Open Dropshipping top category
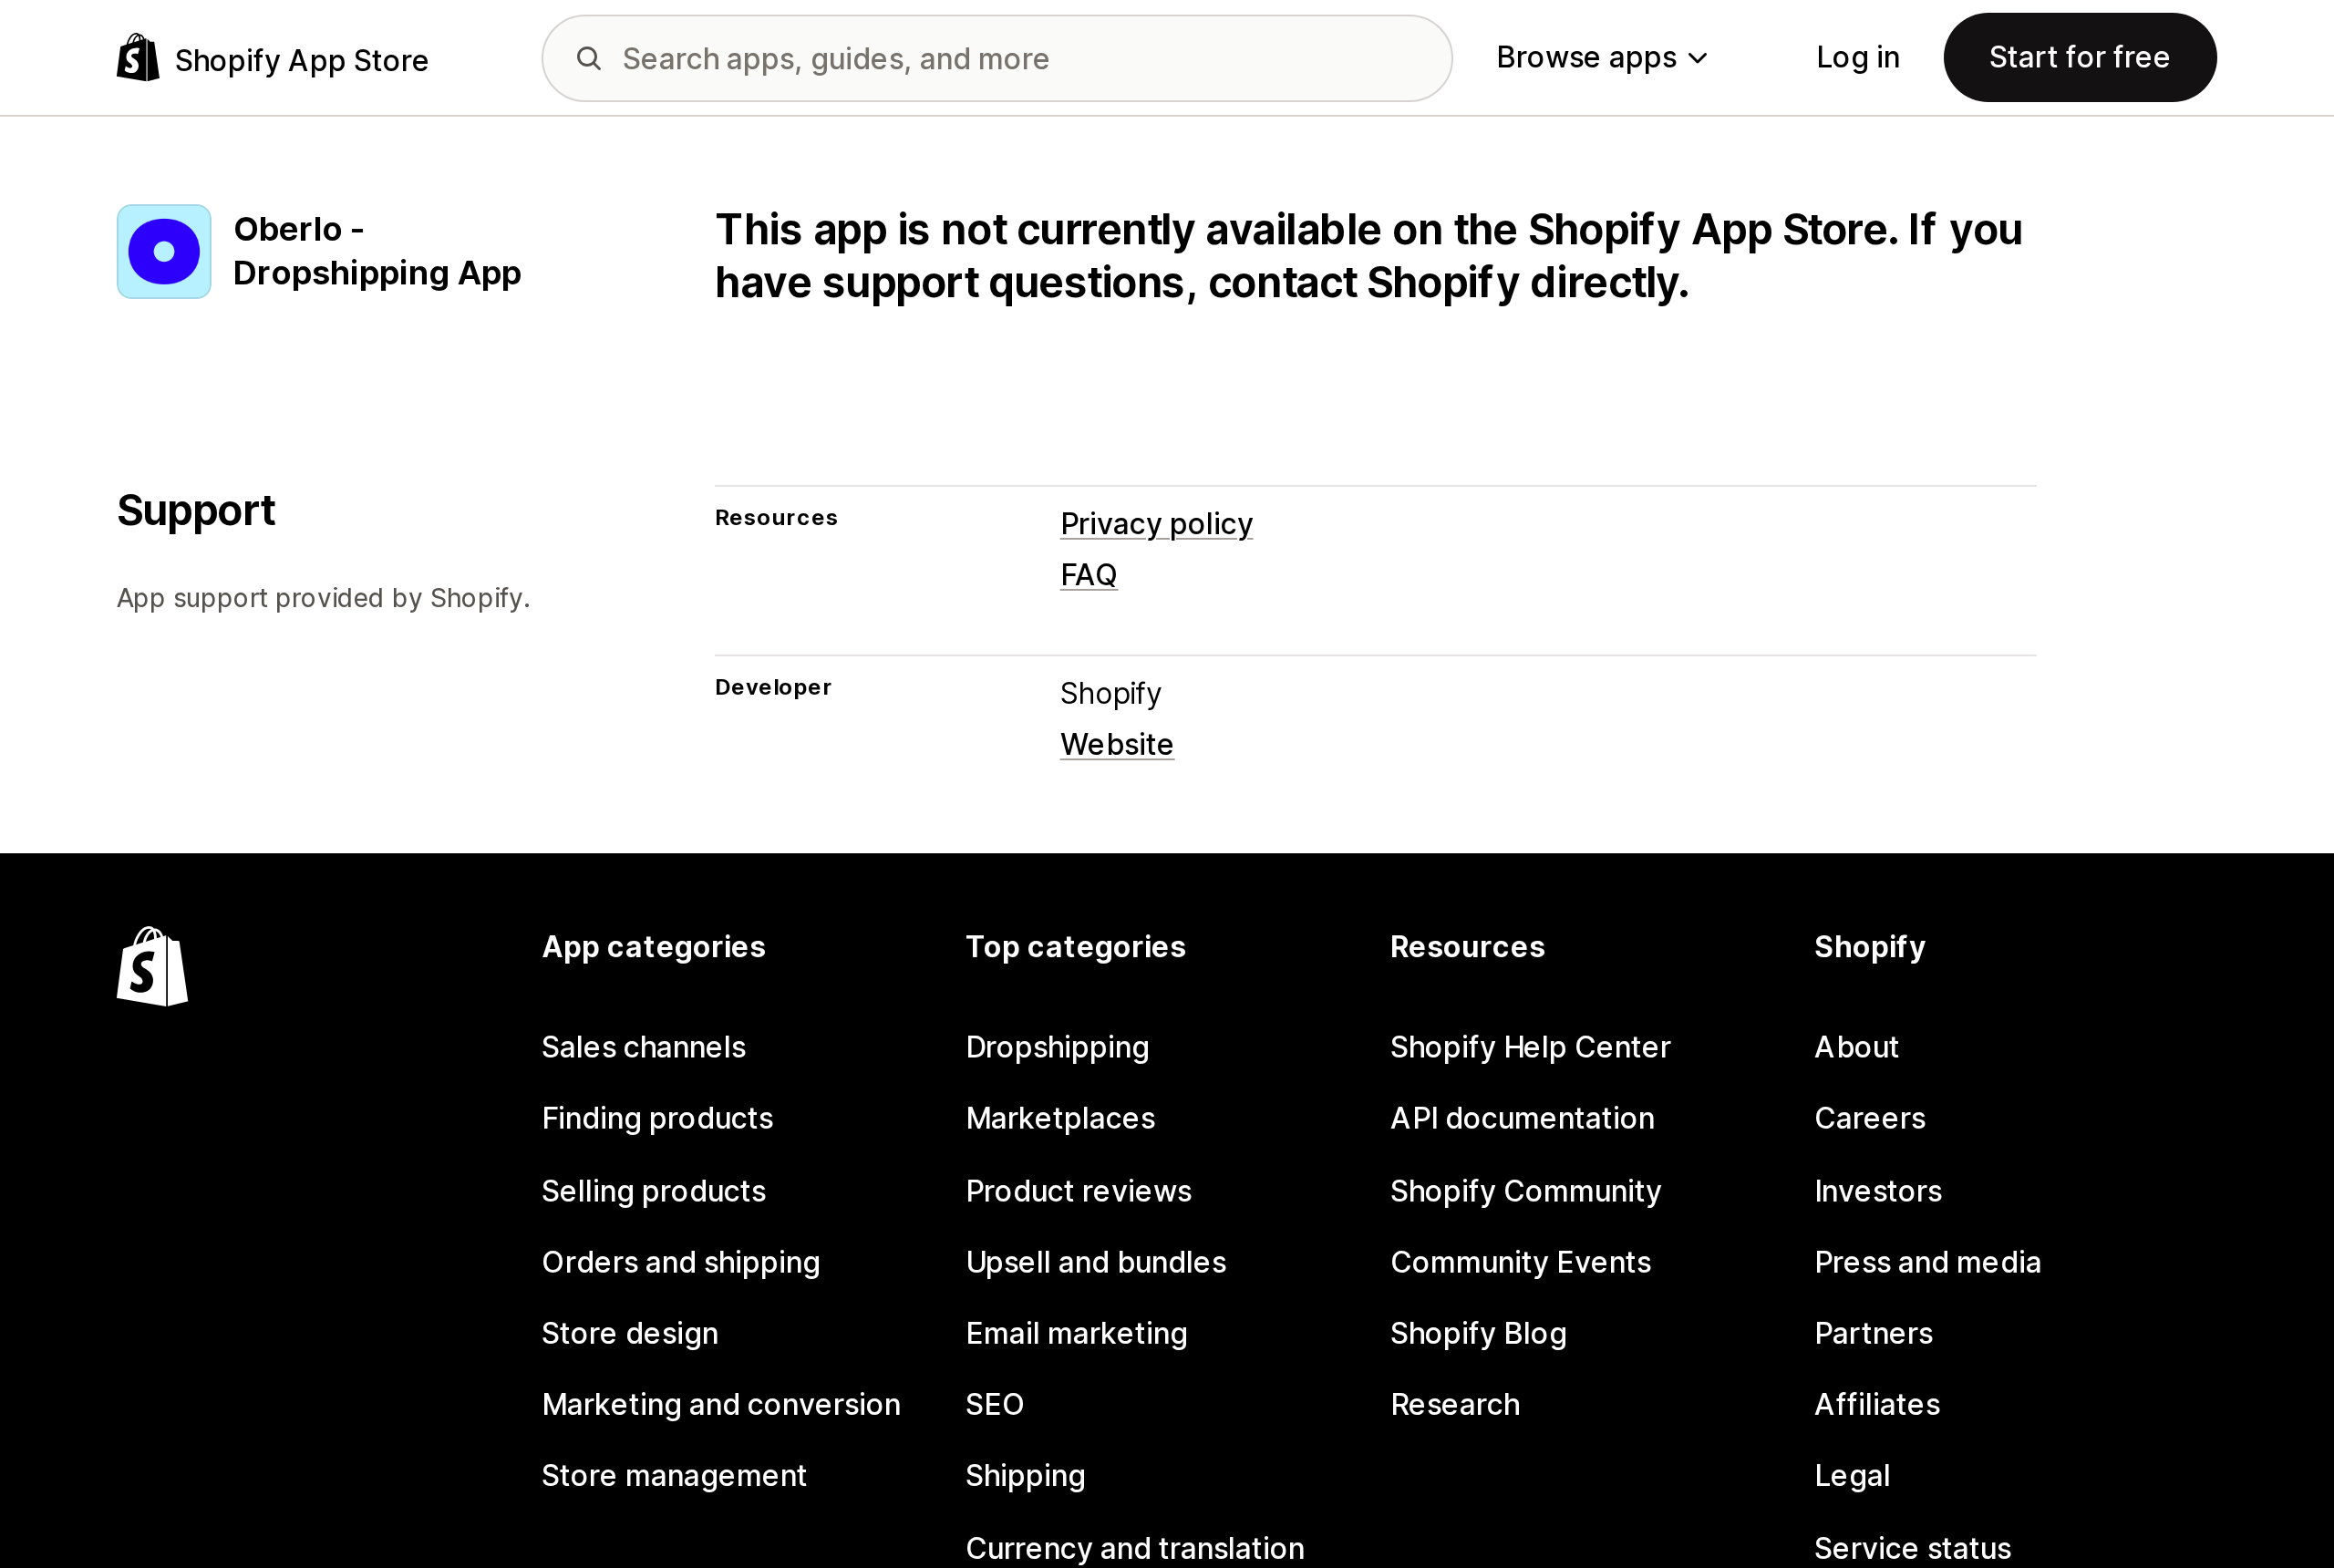 [1058, 1047]
